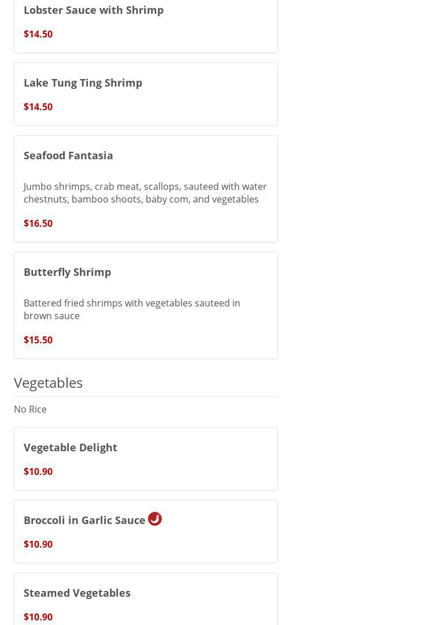Click the No Rice note
Image resolution: width=445 pixels, height=625 pixels.
click(30, 409)
